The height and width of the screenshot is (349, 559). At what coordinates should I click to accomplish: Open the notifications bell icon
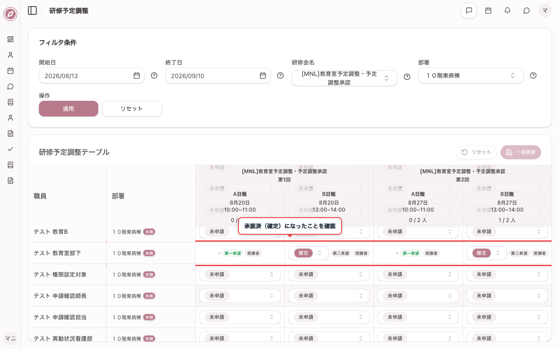507,10
